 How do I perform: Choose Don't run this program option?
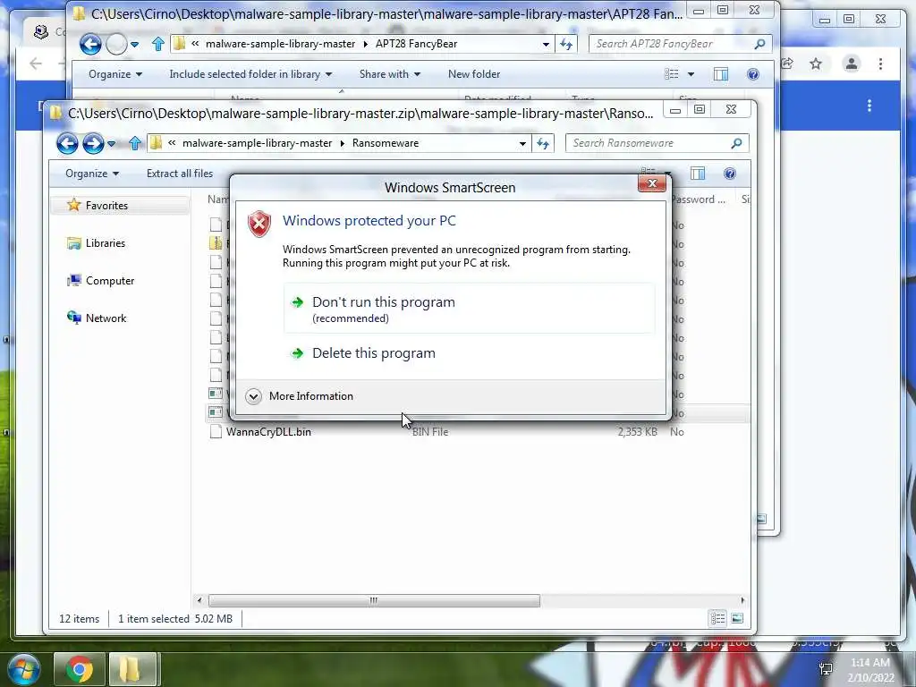coord(469,309)
